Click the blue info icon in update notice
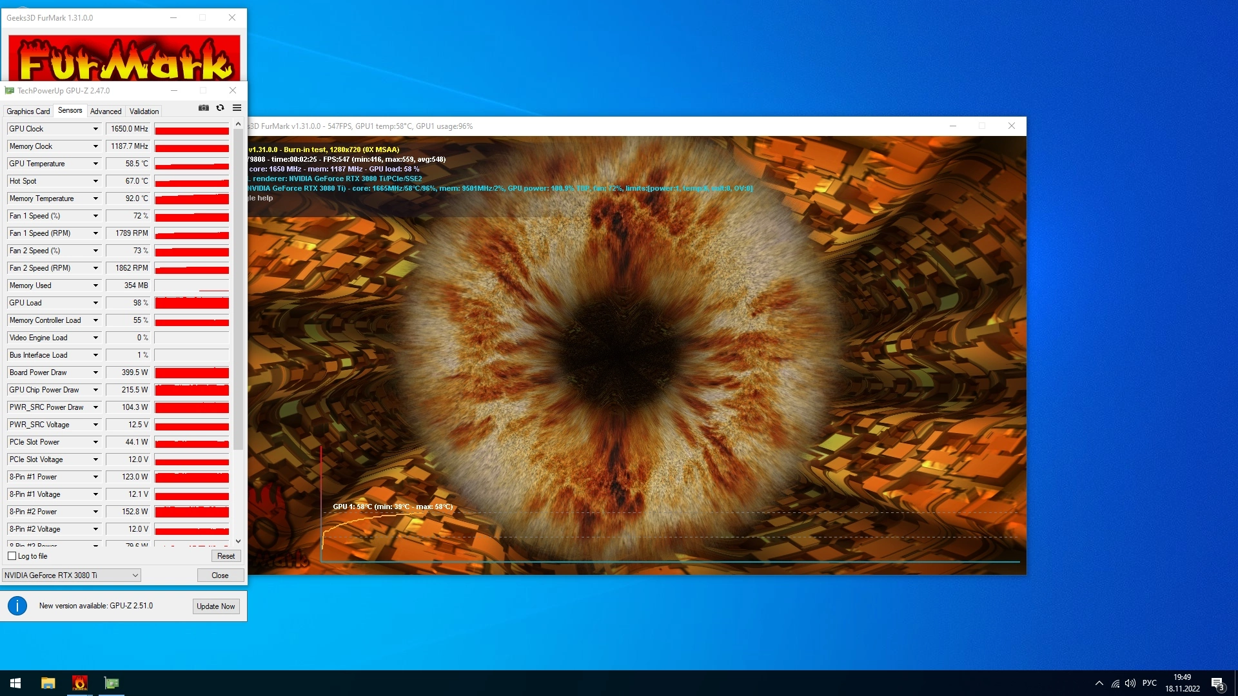The height and width of the screenshot is (696, 1238). click(17, 606)
